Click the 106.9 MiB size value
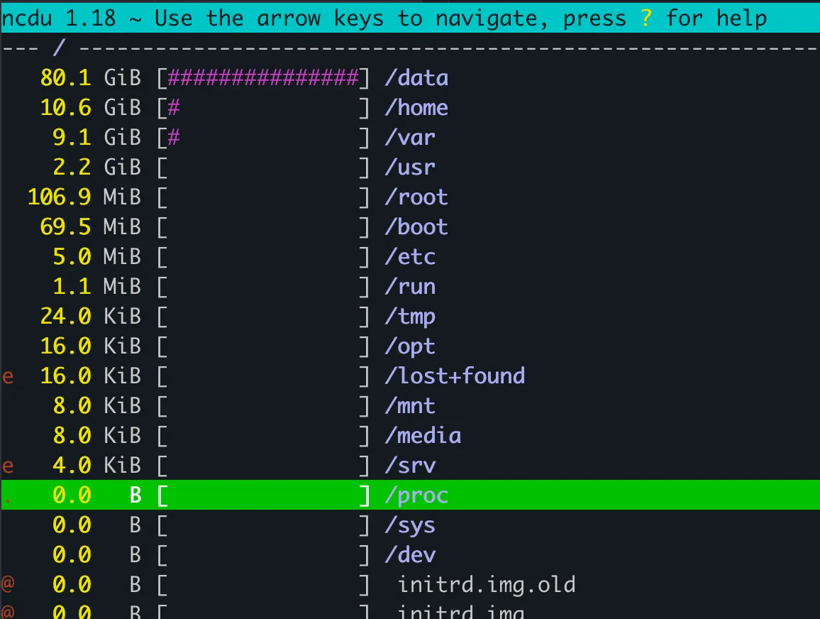This screenshot has width=820, height=619. pos(84,197)
